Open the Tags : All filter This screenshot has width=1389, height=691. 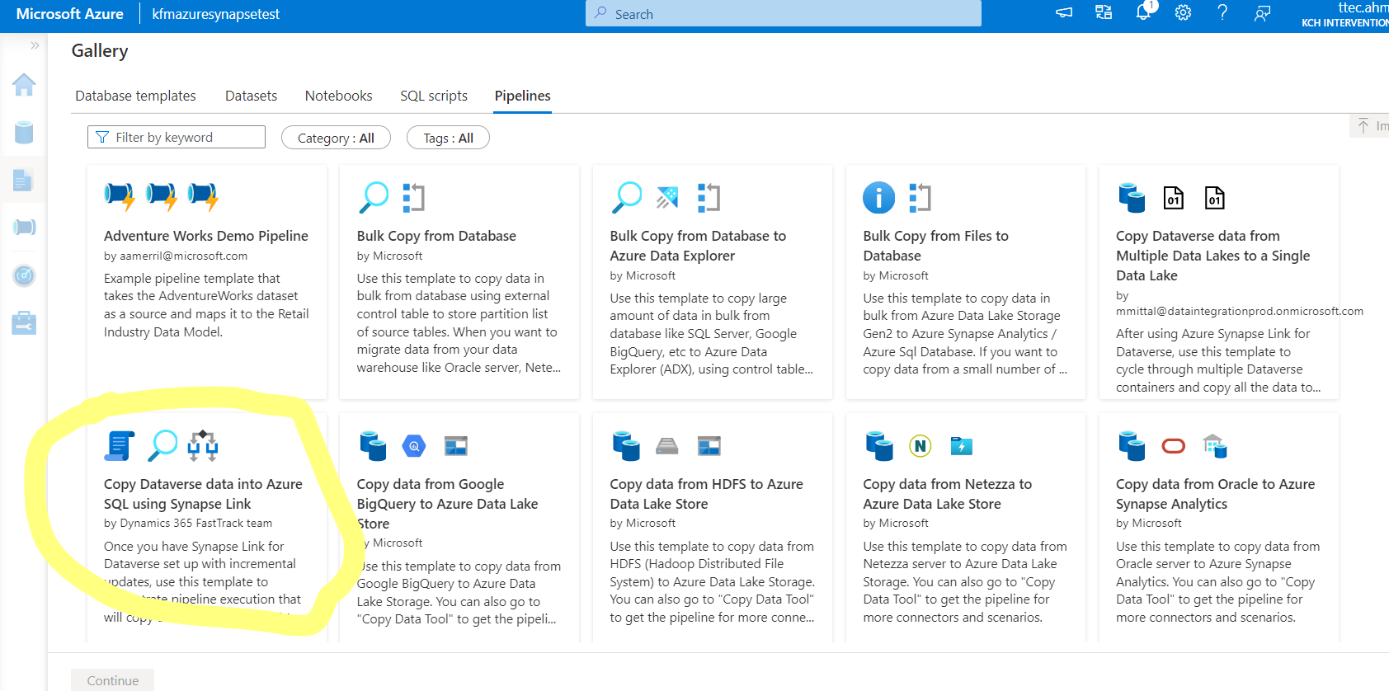pyautogui.click(x=448, y=138)
